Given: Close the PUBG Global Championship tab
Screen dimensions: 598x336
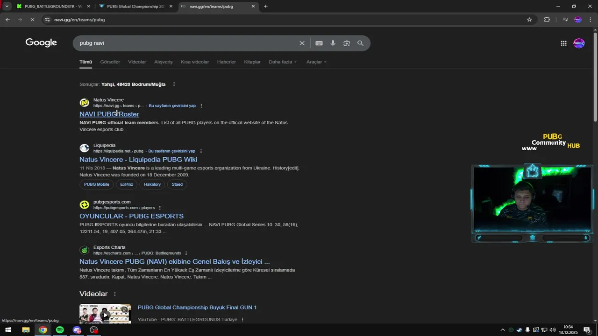Looking at the screenshot, I should (x=171, y=7).
